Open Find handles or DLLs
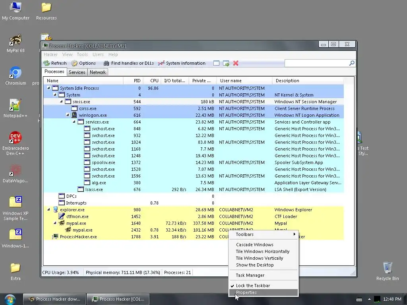407x305 pixels. point(128,63)
